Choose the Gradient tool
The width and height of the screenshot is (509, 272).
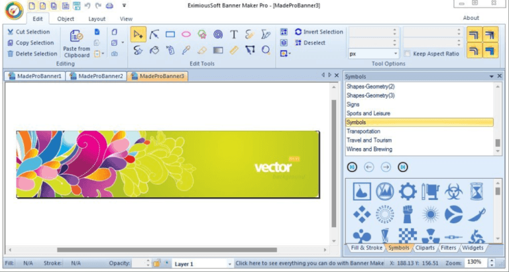coord(218,50)
